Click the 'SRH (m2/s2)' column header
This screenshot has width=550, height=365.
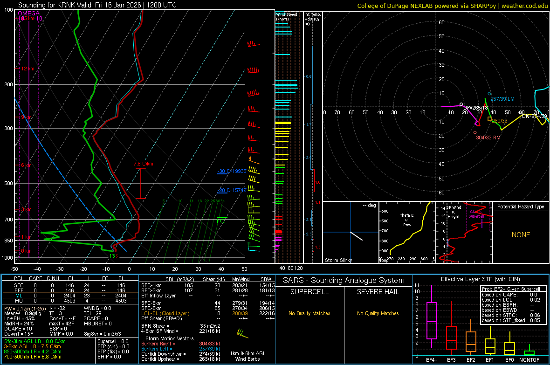point(179,279)
